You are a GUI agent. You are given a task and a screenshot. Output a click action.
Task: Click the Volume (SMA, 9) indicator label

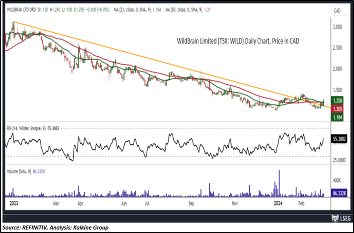click(x=26, y=172)
